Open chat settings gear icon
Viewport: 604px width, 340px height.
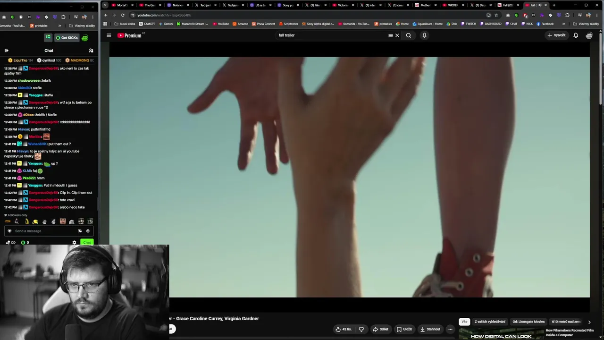click(x=74, y=243)
